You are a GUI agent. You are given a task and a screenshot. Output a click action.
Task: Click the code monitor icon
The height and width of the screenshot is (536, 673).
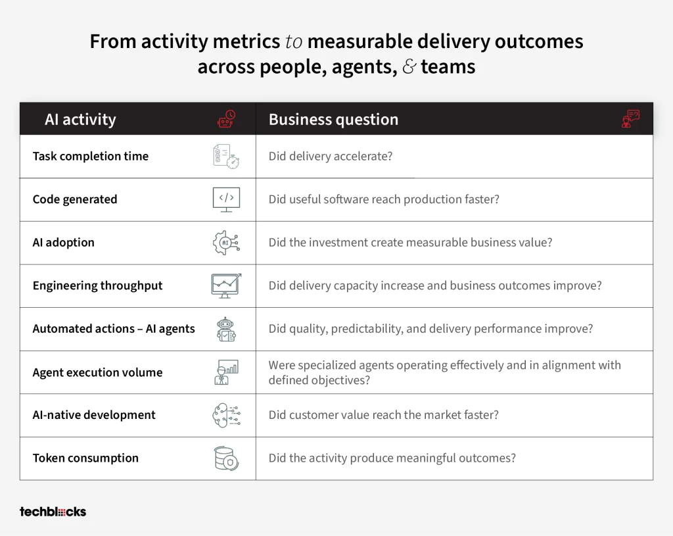pos(226,200)
